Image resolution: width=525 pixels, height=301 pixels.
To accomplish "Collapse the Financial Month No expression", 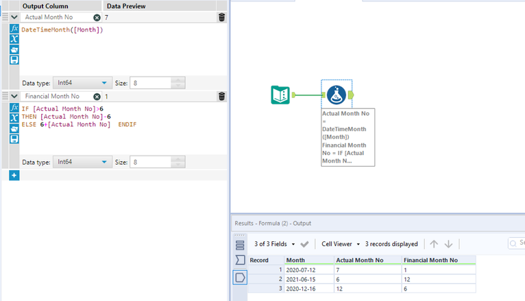I will click(x=14, y=96).
